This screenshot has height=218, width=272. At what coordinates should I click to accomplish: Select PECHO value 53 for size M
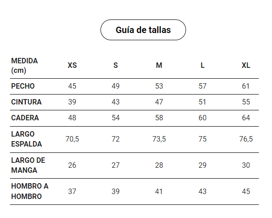point(159,86)
